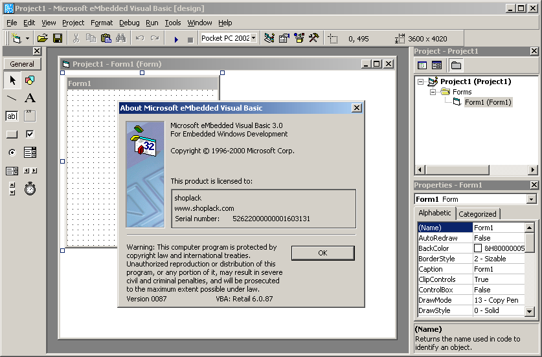Select the (Name) property row
542x357 pixels.
pyautogui.click(x=471, y=228)
